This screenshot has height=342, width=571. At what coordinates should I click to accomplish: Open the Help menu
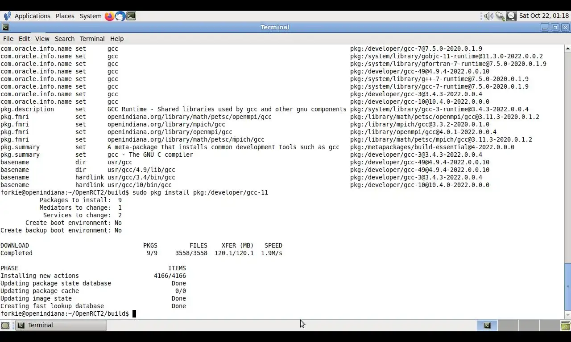tap(117, 39)
